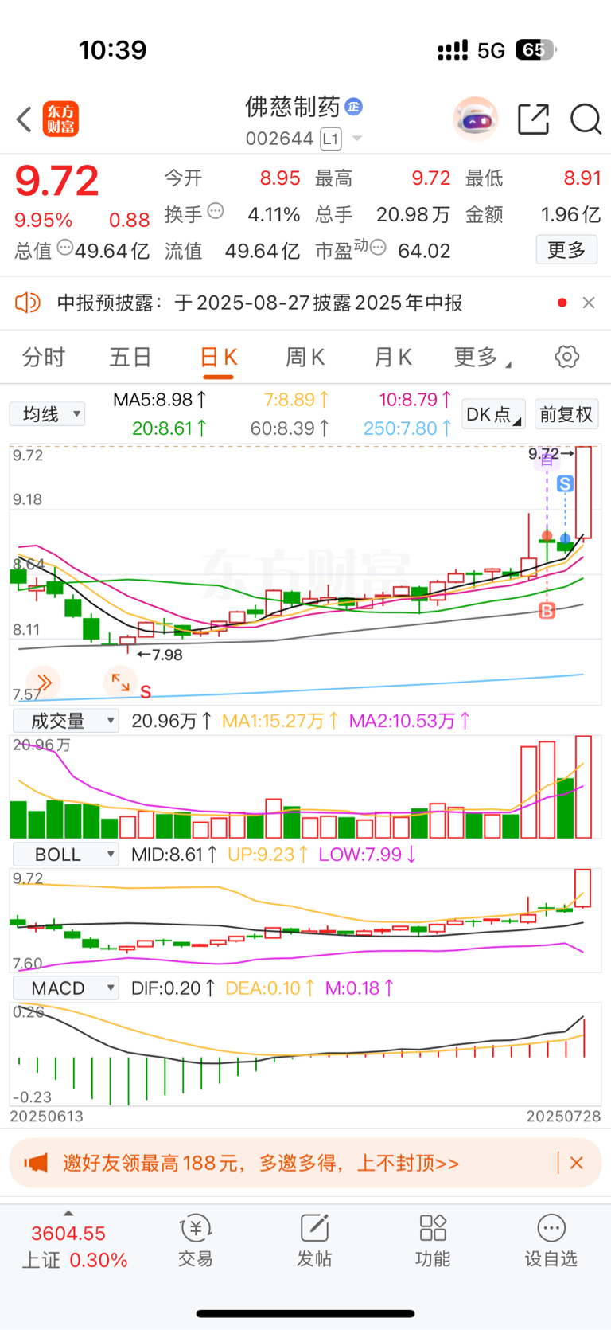The width and height of the screenshot is (611, 1330).
Task: Tap the 10:39 status bar clock
Action: coord(113,50)
